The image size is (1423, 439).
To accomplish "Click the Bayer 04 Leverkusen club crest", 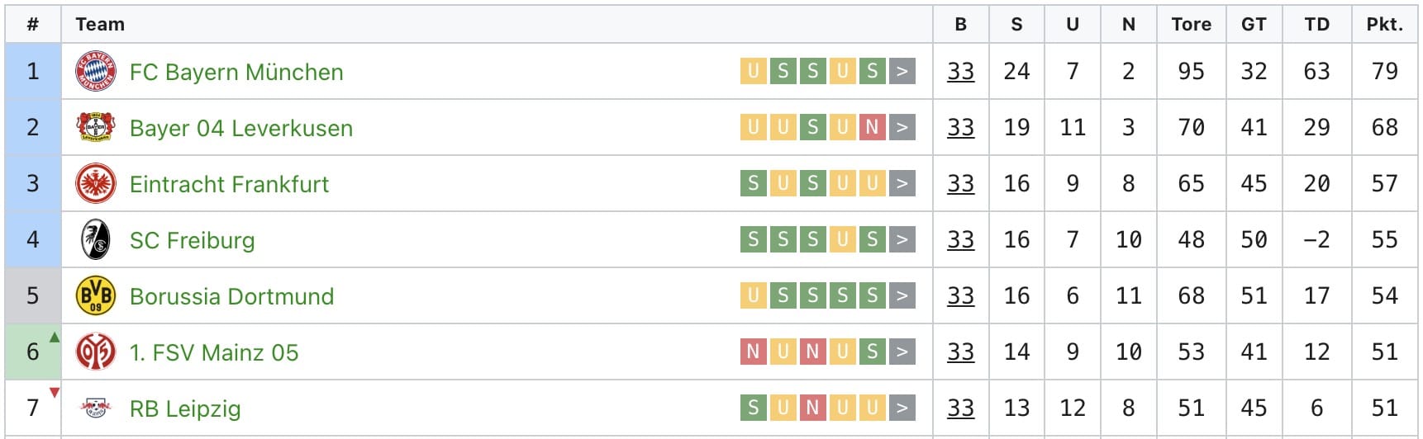I will (x=96, y=128).
